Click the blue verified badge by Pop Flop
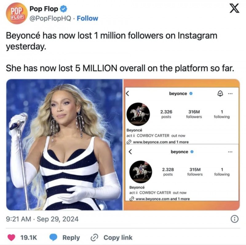The width and height of the screenshot is (246, 245). pyautogui.click(x=63, y=9)
